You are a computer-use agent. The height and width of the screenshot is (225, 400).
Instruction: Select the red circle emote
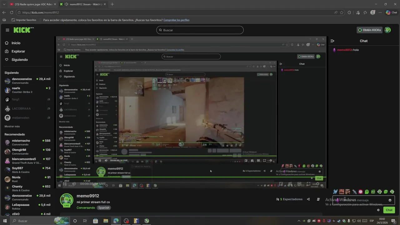point(361,192)
